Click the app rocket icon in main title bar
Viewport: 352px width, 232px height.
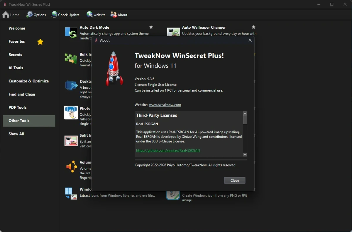click(5, 4)
